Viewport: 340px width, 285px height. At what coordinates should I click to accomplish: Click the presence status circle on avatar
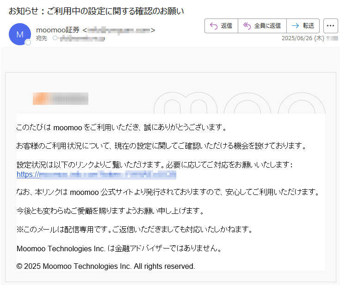pos(28,42)
